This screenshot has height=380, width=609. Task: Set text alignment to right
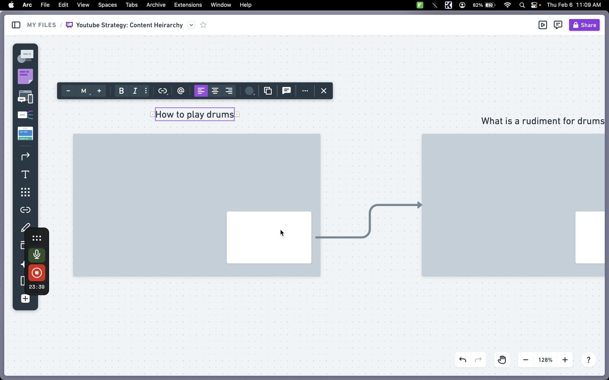tap(229, 91)
